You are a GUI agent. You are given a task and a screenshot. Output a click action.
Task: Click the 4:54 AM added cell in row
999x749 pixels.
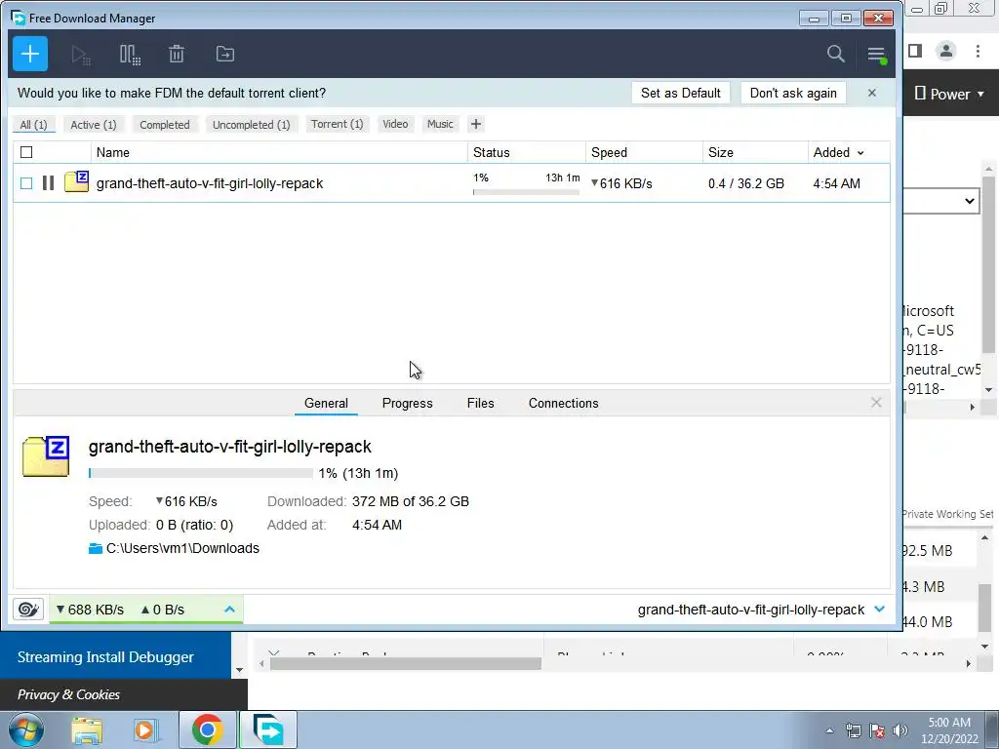coord(836,183)
